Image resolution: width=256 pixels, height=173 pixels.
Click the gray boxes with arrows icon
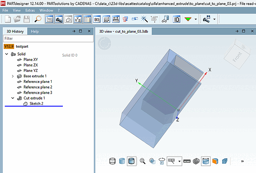tap(154, 19)
